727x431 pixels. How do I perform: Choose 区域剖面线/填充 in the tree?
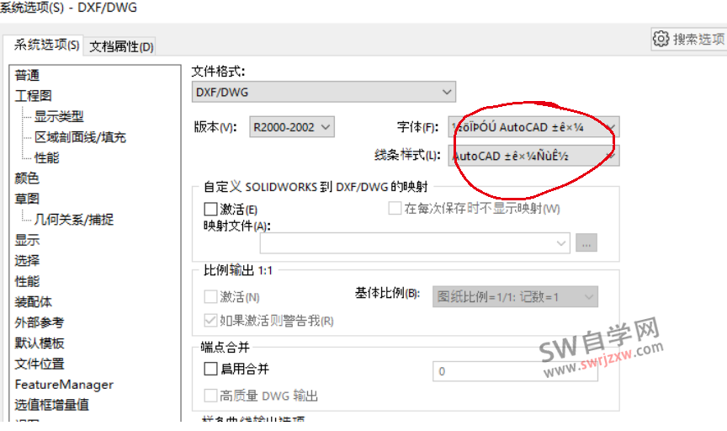point(80,137)
